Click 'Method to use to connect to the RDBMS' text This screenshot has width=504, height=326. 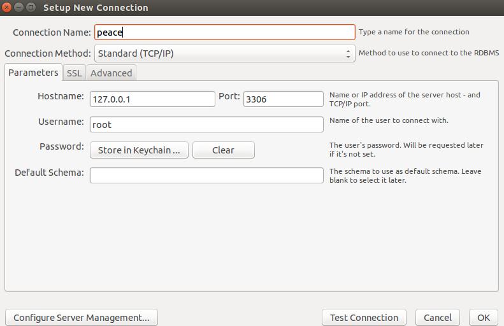(x=429, y=53)
